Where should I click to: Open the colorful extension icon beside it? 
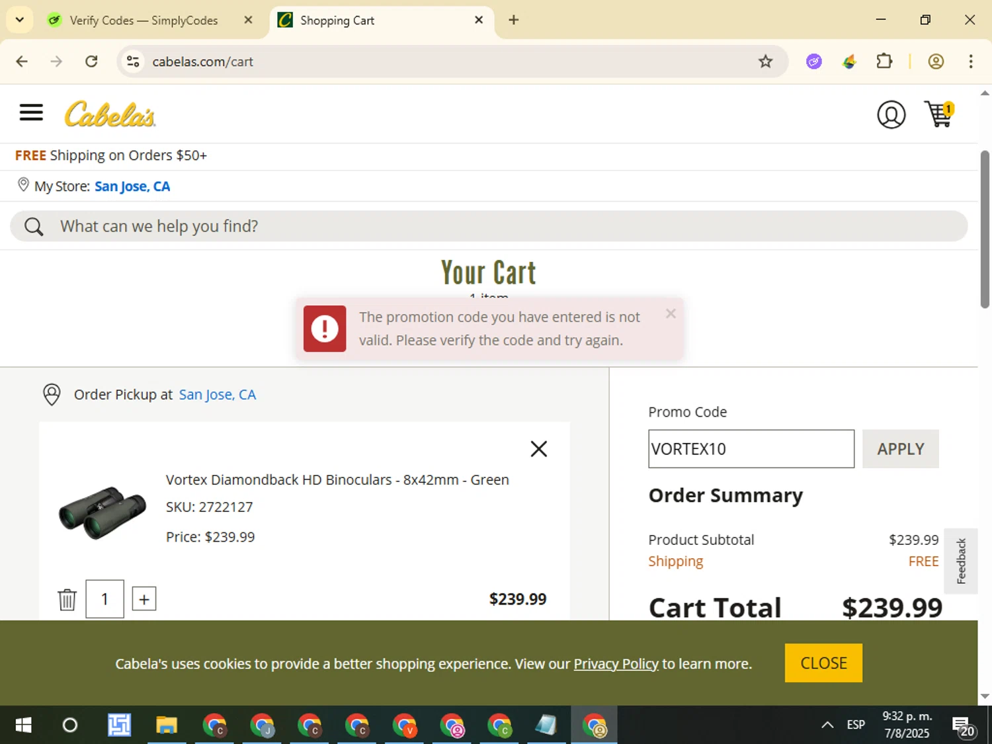[849, 62]
